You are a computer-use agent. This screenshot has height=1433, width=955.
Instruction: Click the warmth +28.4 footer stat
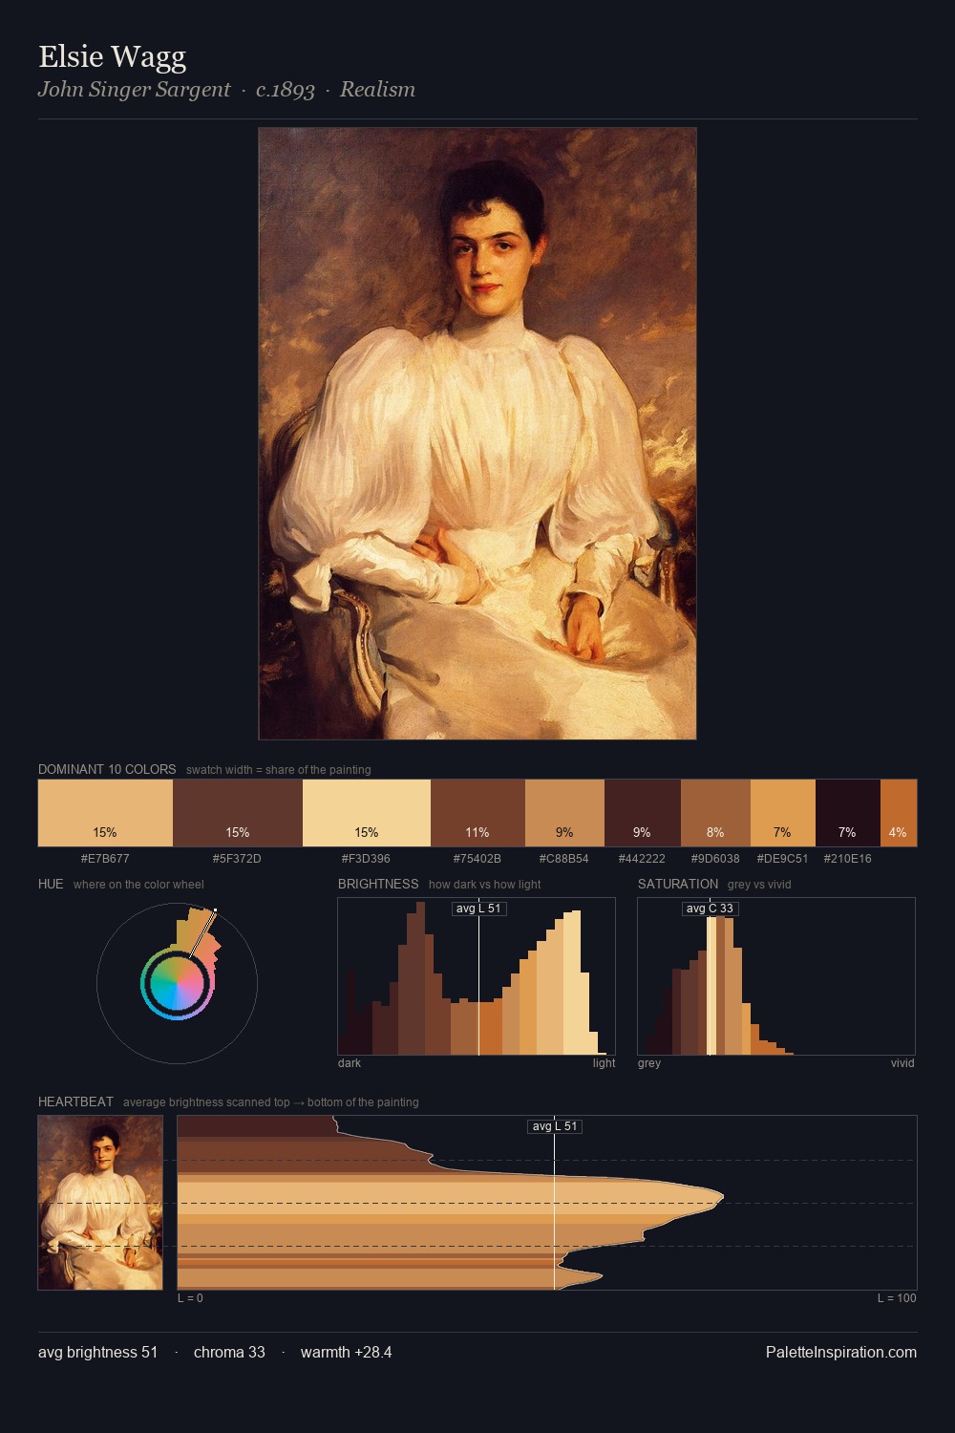point(346,1353)
